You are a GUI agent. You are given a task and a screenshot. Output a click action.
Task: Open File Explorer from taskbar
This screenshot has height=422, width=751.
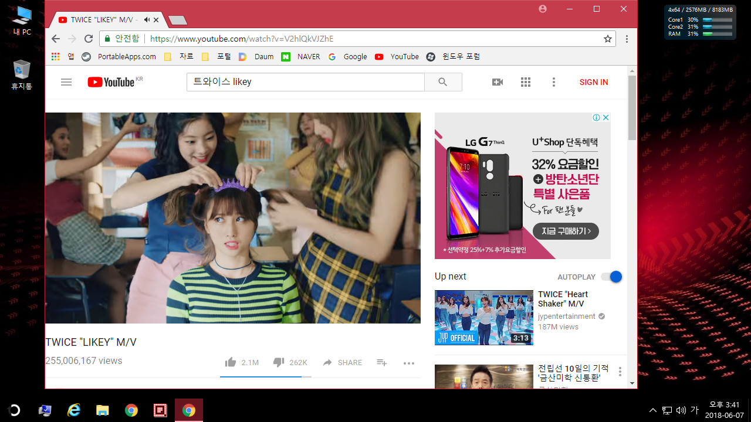103,410
